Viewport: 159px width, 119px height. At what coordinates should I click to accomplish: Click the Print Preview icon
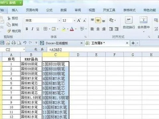click(19, 43)
